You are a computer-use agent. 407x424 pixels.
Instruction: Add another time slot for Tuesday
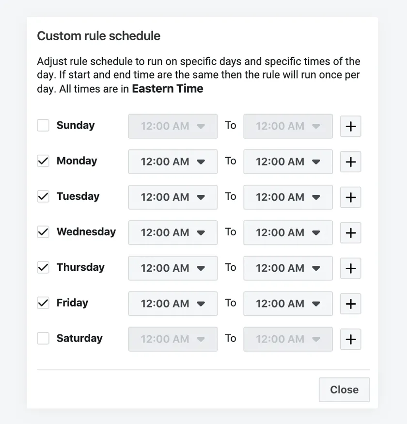(350, 197)
